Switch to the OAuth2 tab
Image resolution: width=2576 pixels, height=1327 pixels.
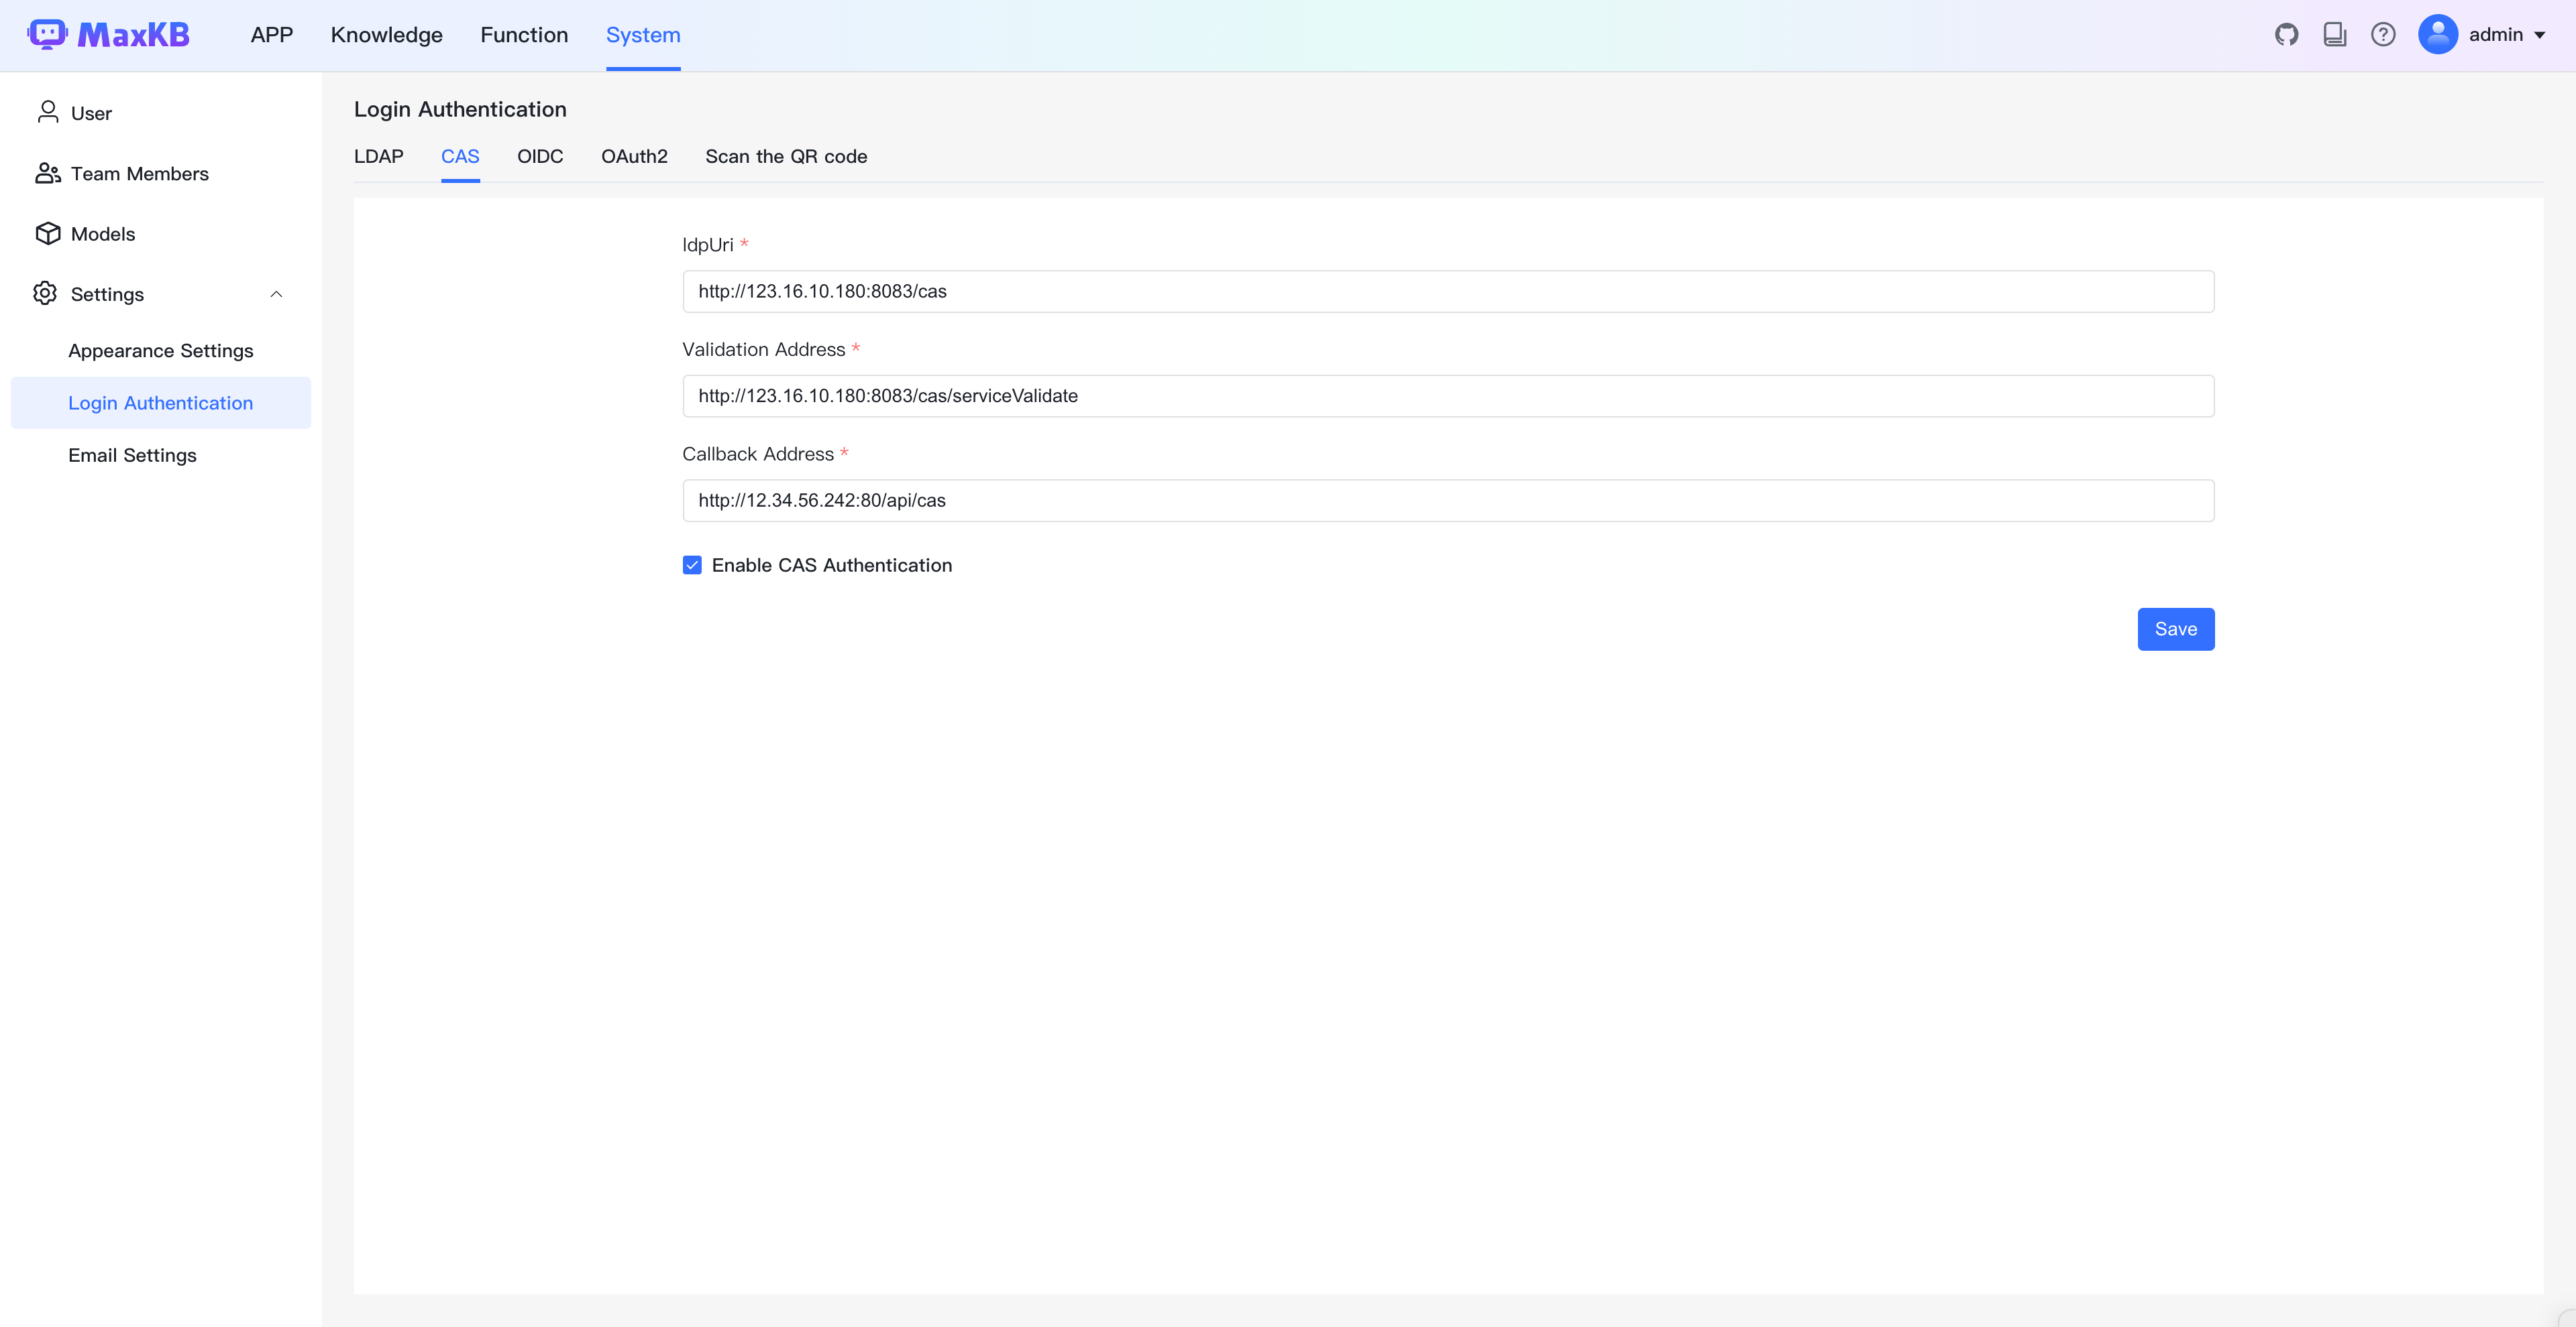click(x=634, y=157)
